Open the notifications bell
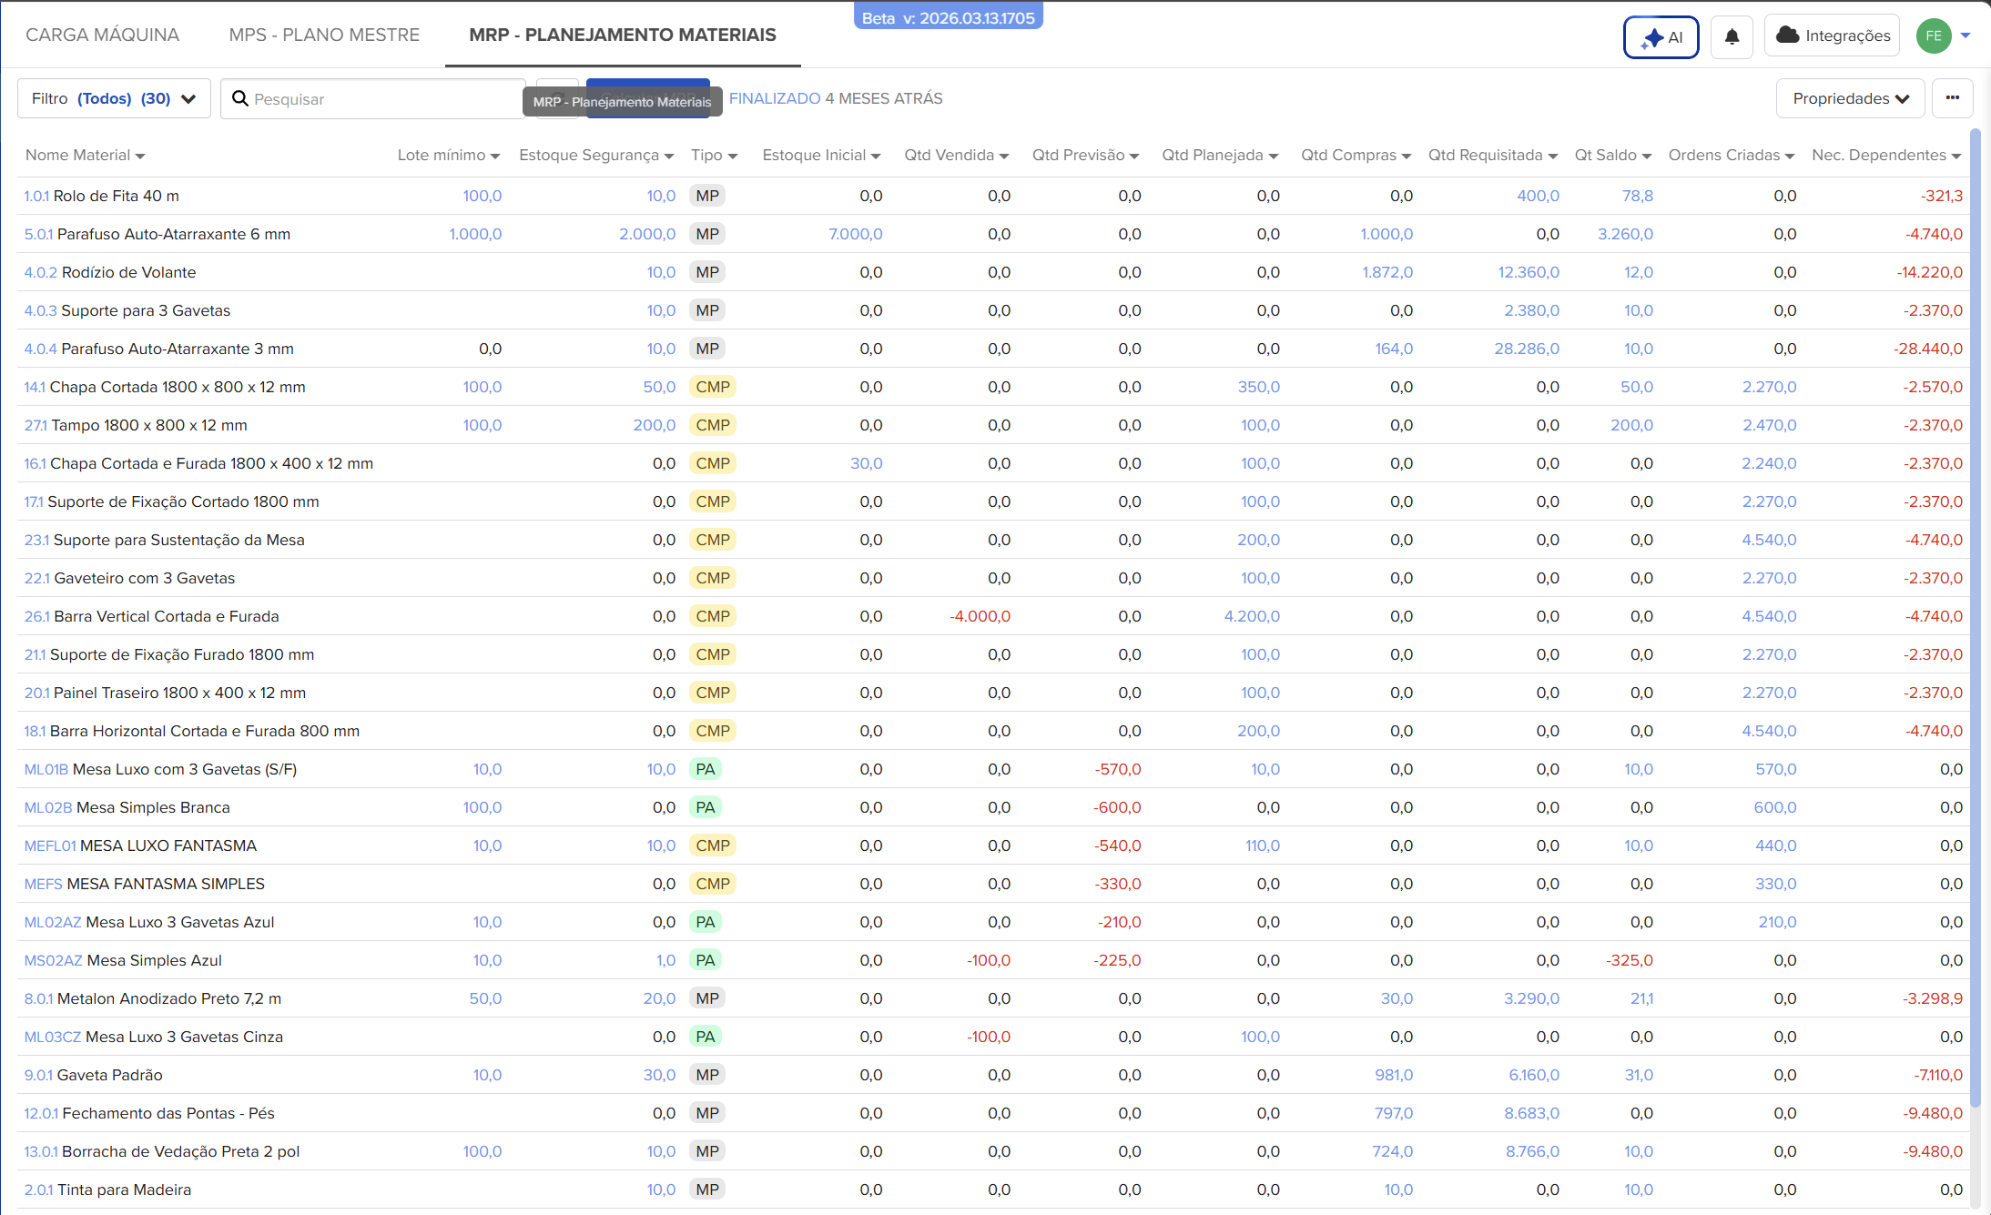The height and width of the screenshot is (1215, 1991). tap(1732, 36)
